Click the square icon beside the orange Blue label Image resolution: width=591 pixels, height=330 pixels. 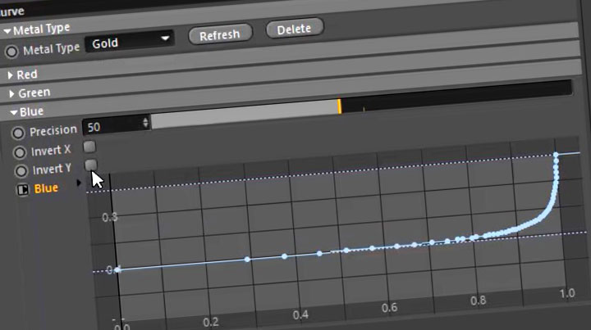tap(21, 190)
